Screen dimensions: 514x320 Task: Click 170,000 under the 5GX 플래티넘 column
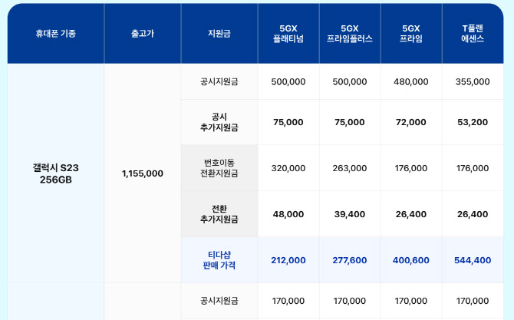(288, 301)
